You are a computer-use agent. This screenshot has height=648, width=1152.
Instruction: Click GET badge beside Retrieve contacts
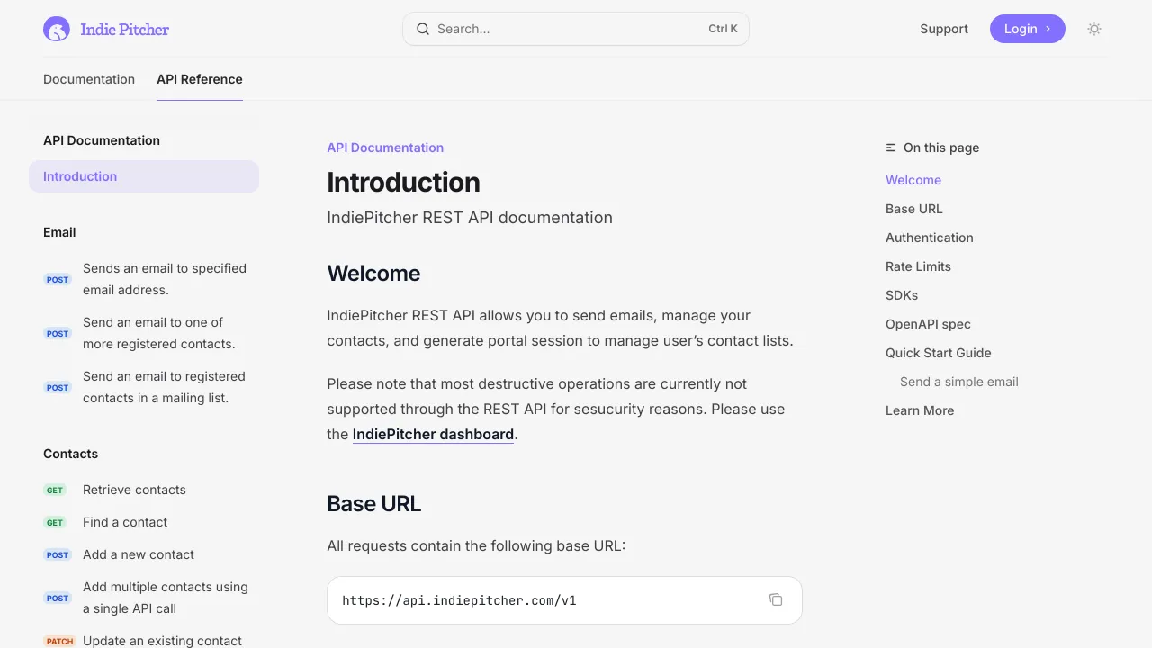coord(55,490)
